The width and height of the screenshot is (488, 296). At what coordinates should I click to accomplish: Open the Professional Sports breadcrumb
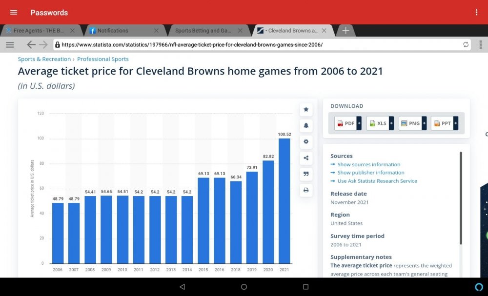click(102, 59)
